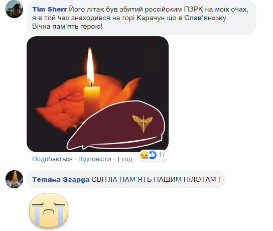Open the Тетяна Згарда name link
273x231 pixels.
click(61, 179)
